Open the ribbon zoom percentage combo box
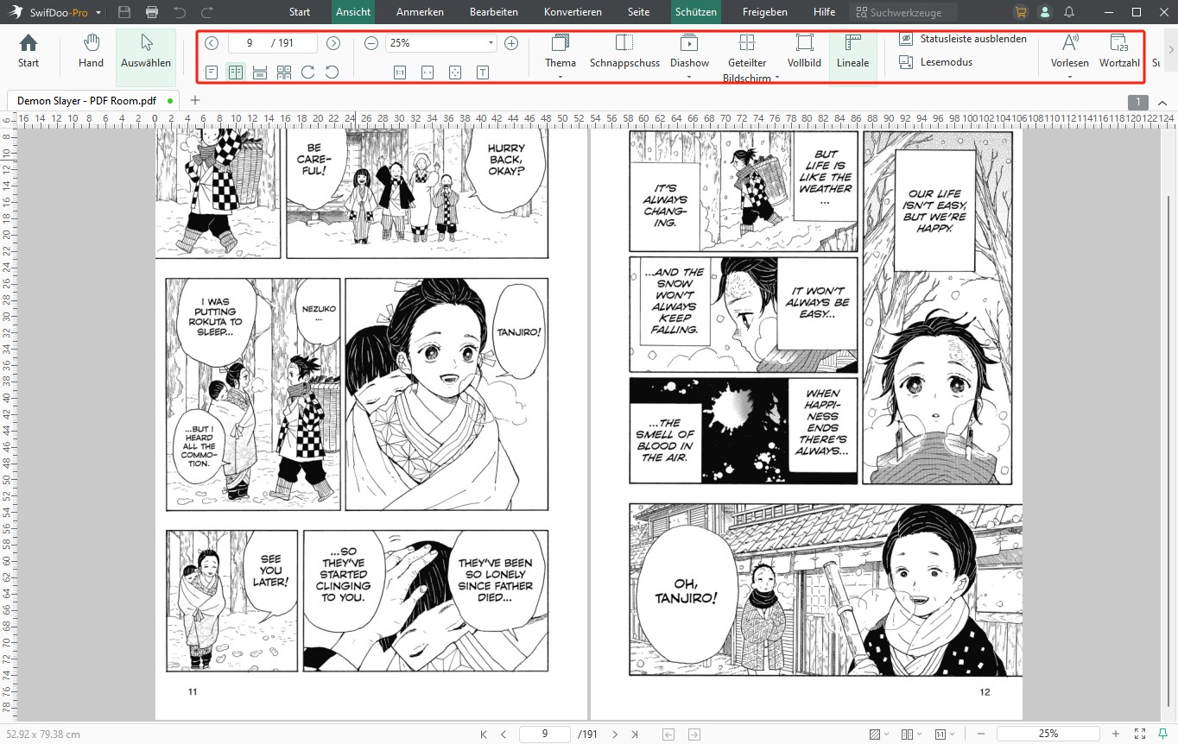This screenshot has width=1178, height=744. [440, 43]
